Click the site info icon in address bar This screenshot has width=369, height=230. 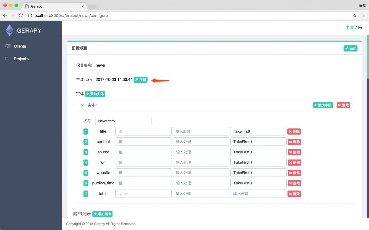(30, 15)
